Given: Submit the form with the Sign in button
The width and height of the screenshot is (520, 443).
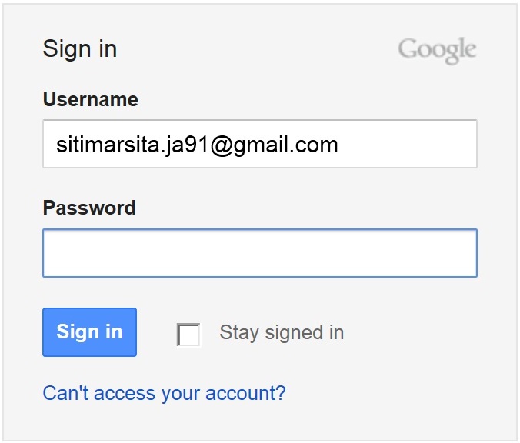Looking at the screenshot, I should (x=89, y=332).
